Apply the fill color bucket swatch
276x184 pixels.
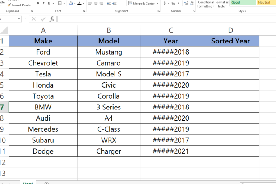coord(71,4)
